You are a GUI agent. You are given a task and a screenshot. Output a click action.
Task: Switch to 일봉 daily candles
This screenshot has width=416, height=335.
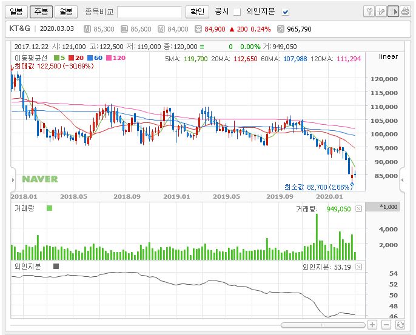point(16,12)
